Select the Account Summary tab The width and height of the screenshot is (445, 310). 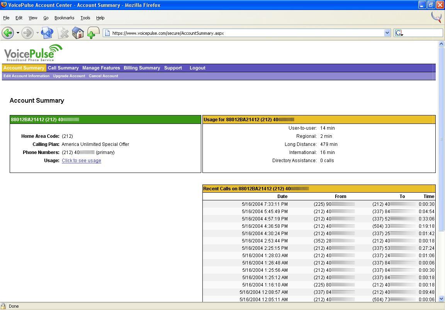[24, 68]
